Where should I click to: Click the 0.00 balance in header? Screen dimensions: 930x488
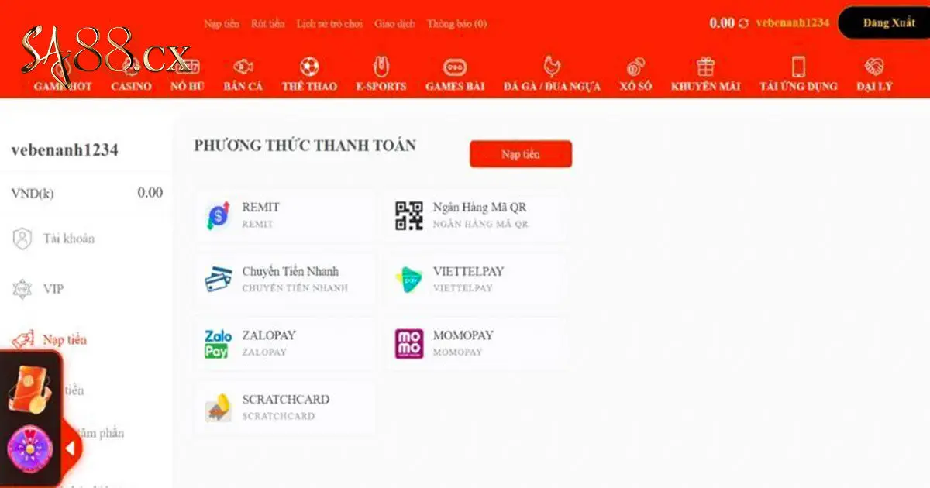(x=722, y=22)
